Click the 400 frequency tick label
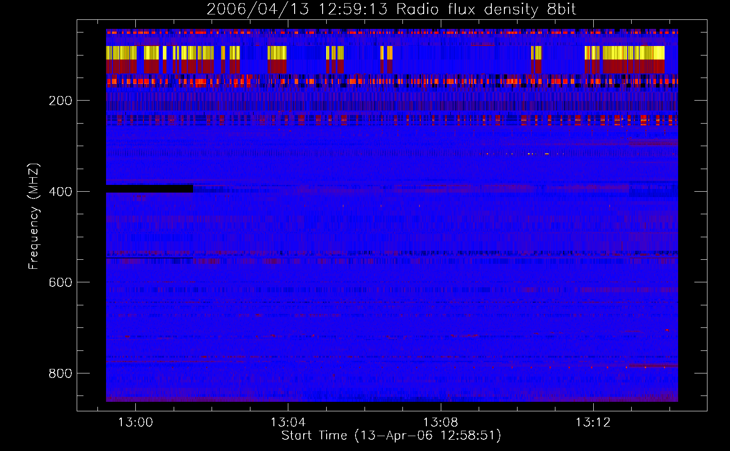The width and height of the screenshot is (730, 451). coord(60,192)
